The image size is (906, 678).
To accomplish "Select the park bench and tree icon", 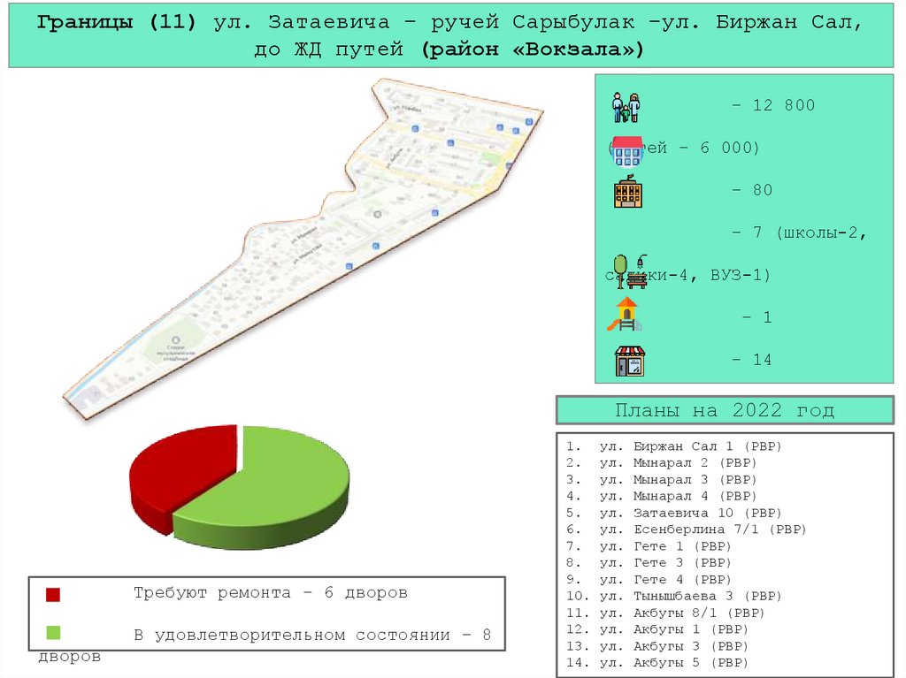I will click(628, 271).
